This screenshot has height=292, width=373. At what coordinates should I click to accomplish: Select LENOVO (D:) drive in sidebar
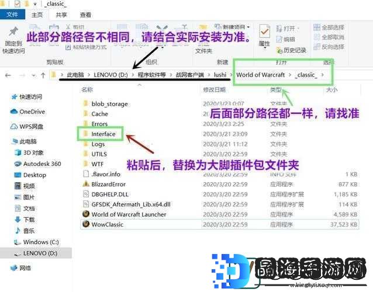(36, 253)
